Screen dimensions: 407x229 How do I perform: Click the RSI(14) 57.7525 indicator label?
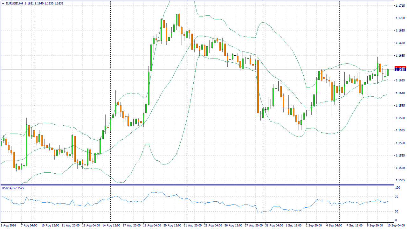point(13,188)
